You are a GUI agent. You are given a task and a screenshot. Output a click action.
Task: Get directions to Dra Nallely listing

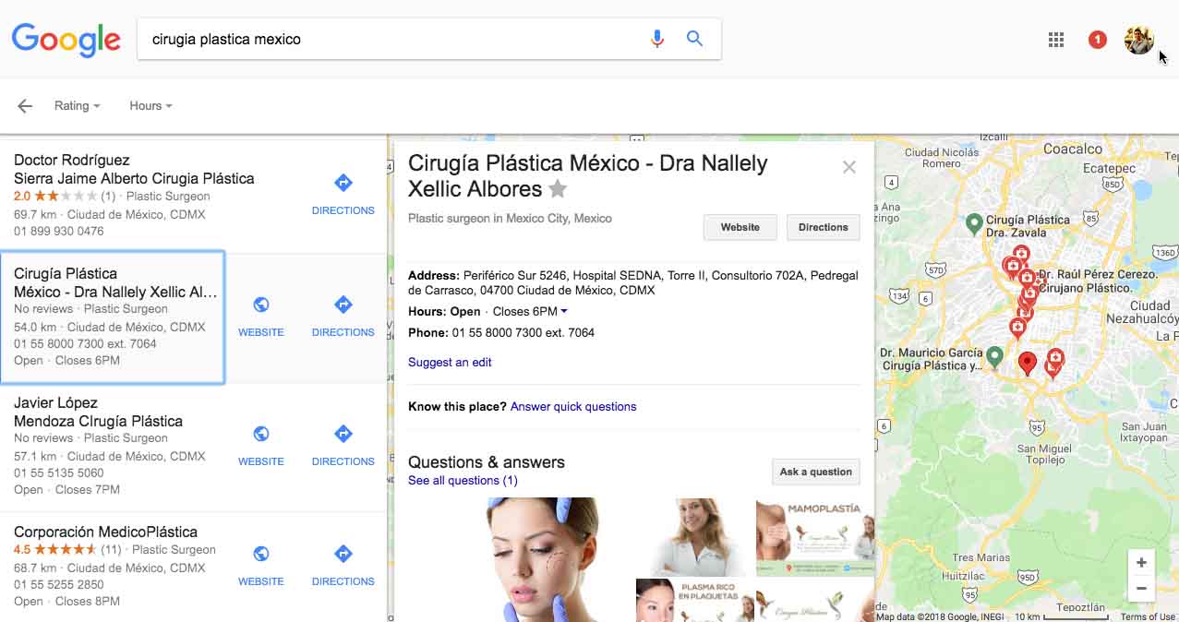(x=343, y=316)
